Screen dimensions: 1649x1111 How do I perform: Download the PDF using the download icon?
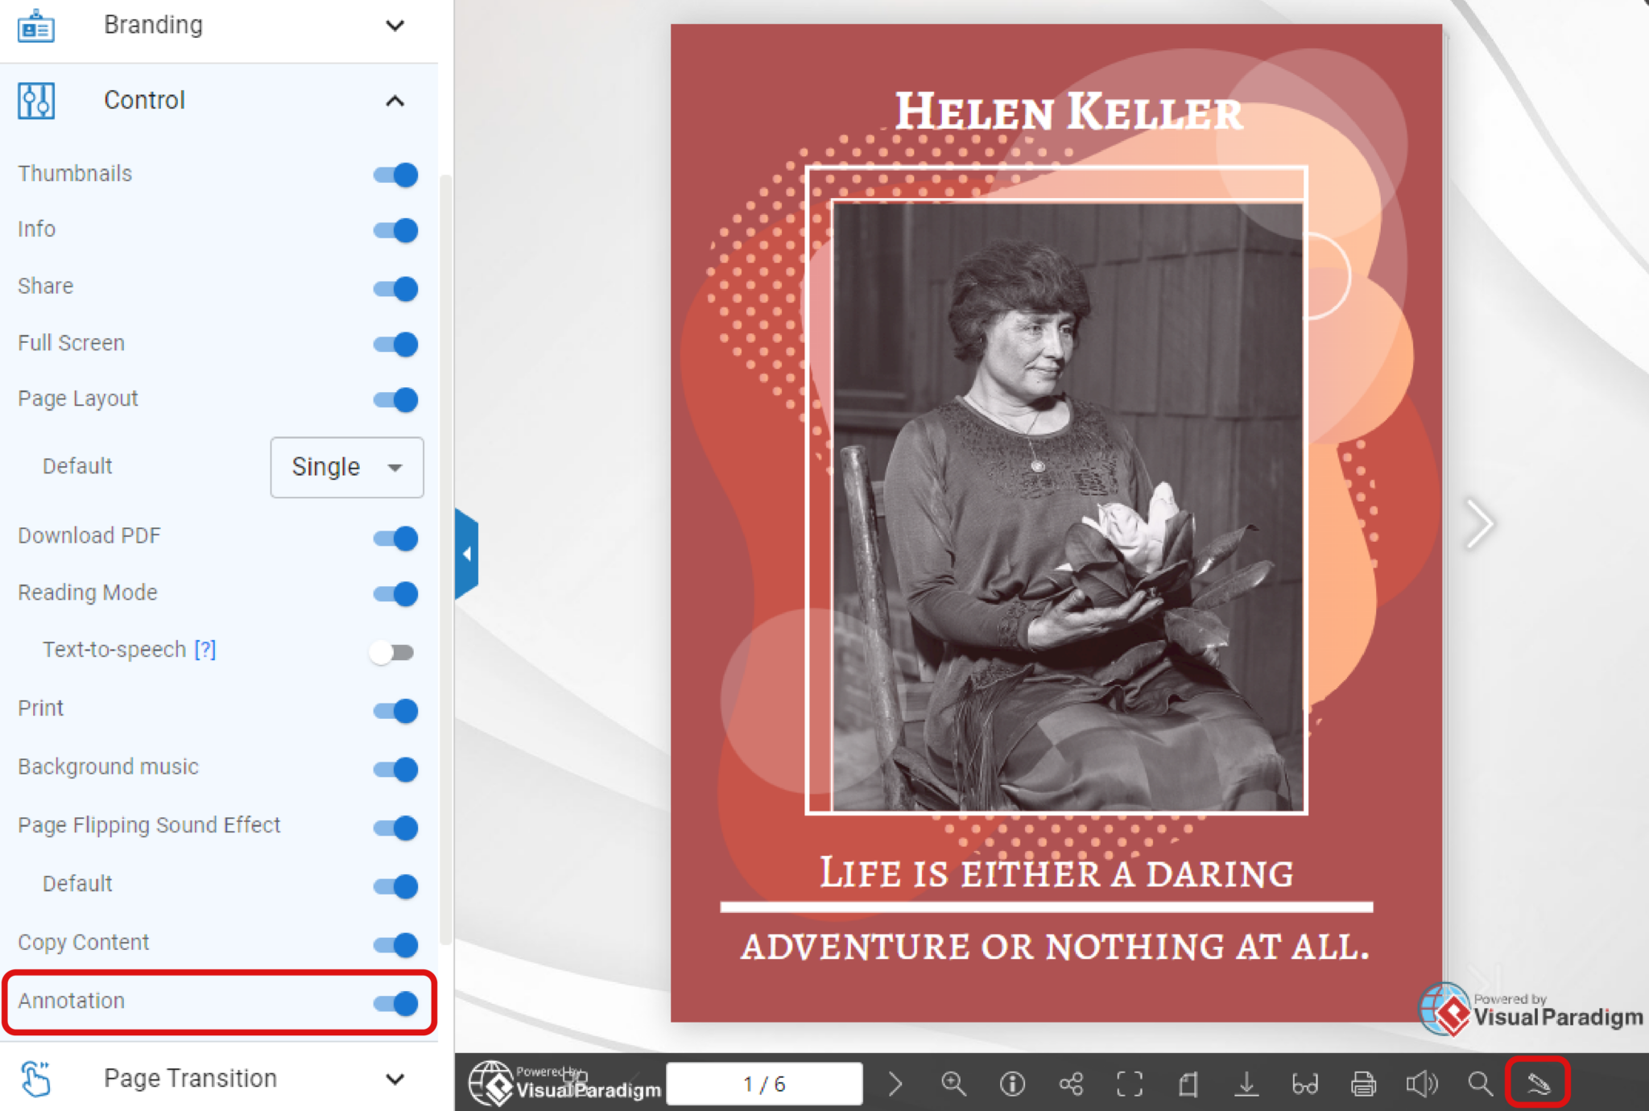[1247, 1083]
